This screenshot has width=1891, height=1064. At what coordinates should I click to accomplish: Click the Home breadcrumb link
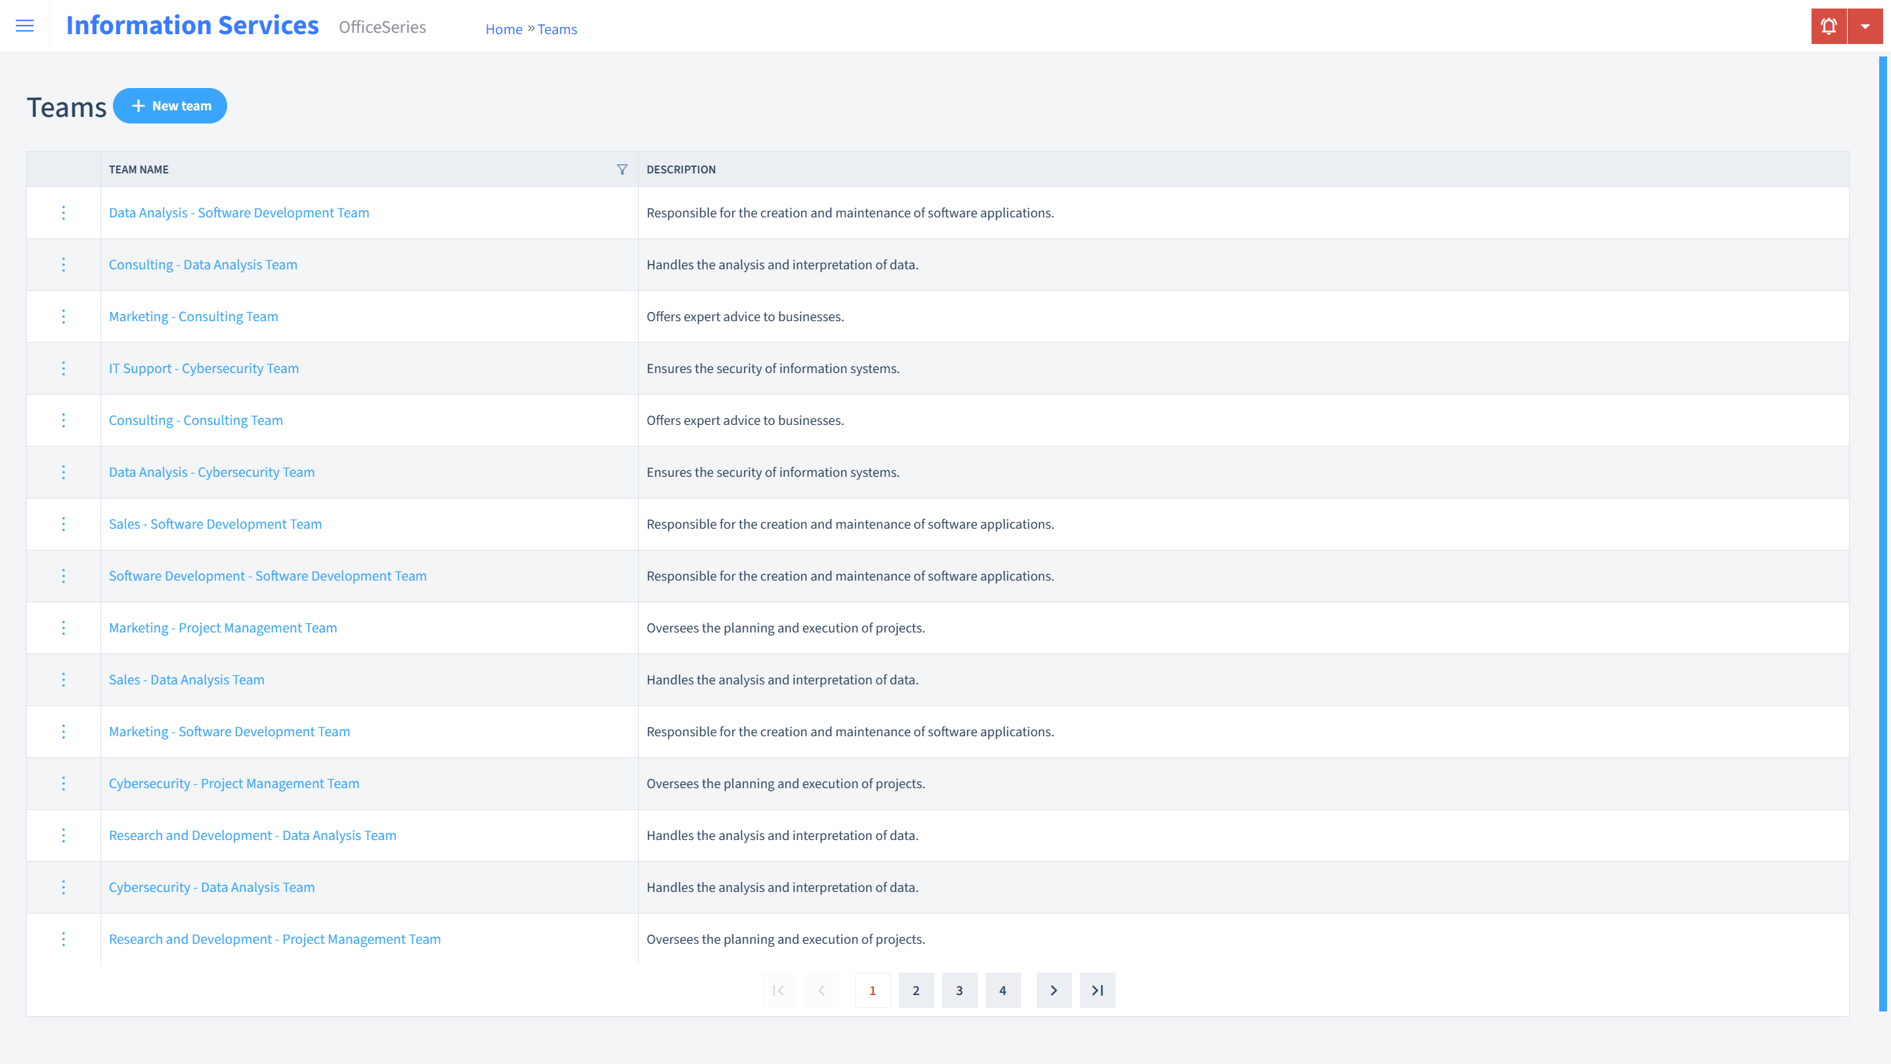click(x=502, y=29)
